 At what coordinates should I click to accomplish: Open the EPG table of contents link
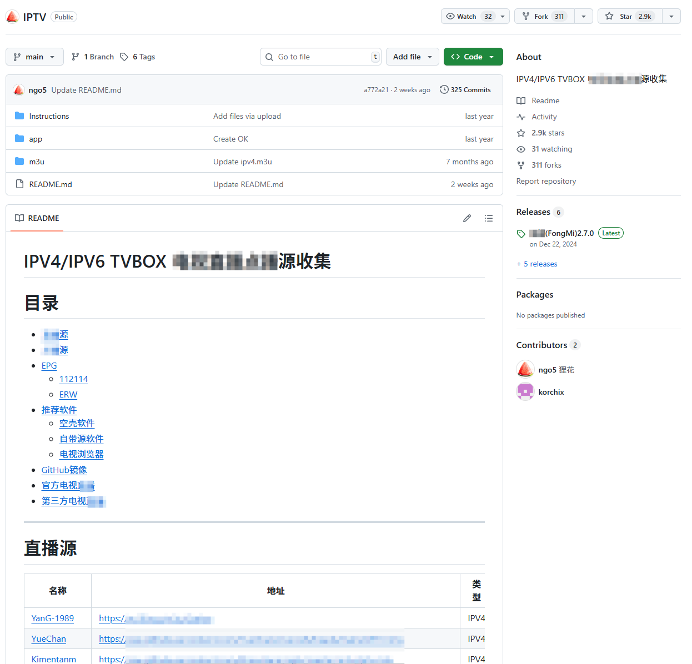[x=49, y=365]
